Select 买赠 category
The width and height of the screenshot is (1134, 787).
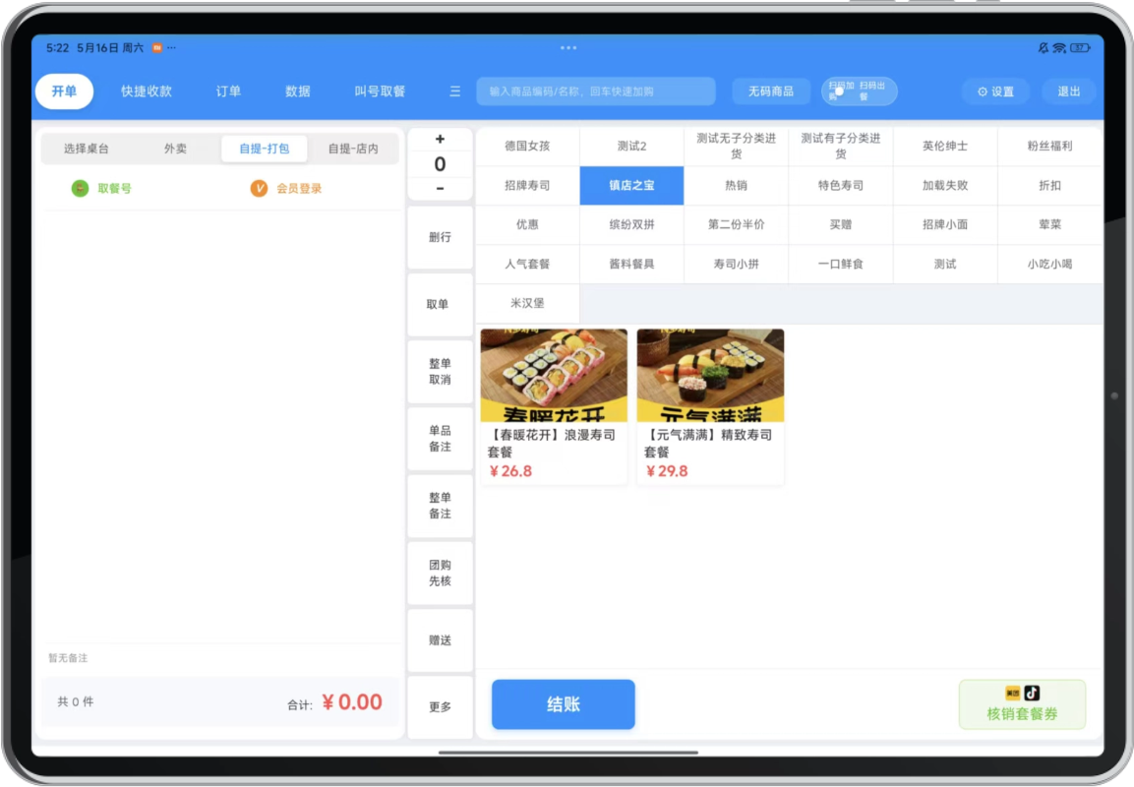pos(840,225)
